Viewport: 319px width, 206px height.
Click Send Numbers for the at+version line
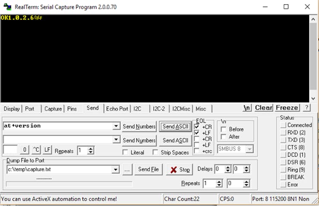[139, 127]
